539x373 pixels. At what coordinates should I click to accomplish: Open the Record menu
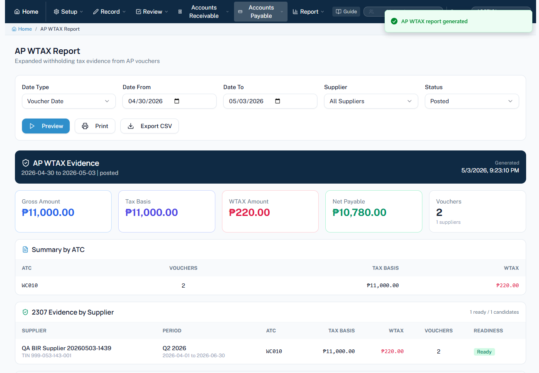[109, 12]
